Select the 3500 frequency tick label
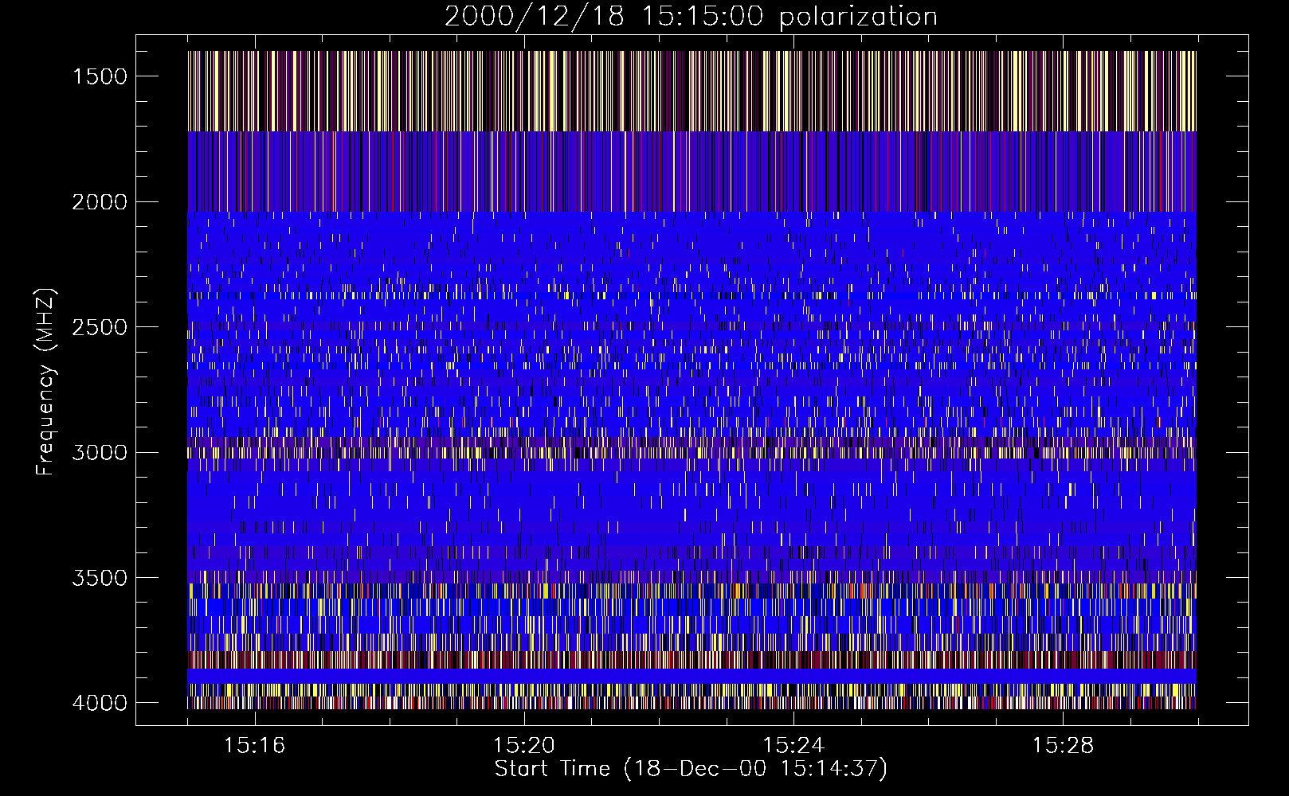The image size is (1289, 796). pos(100,578)
